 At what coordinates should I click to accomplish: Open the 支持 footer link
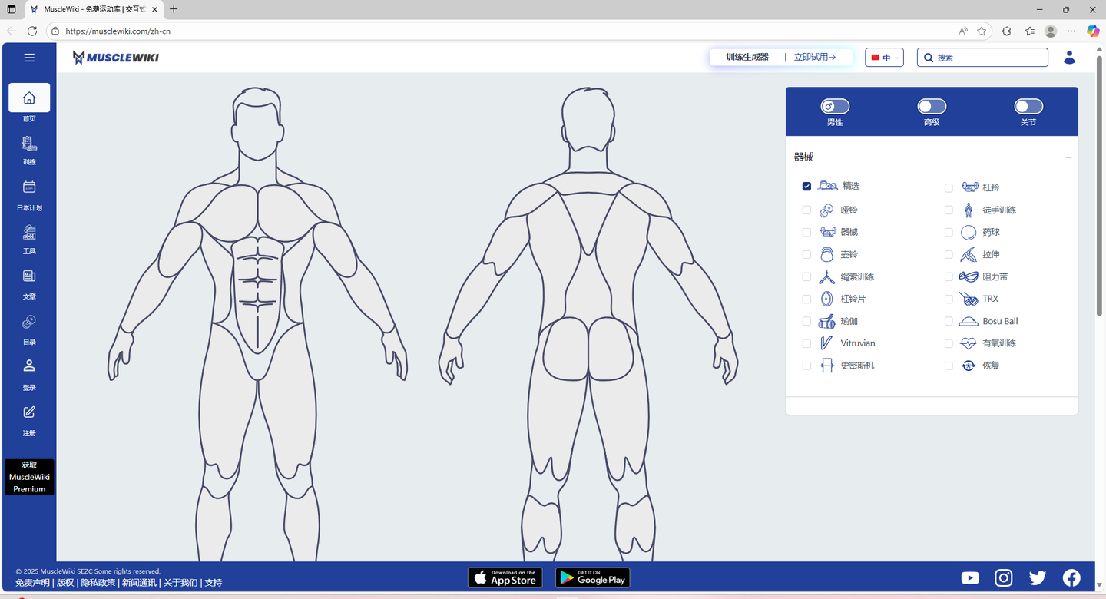(214, 583)
